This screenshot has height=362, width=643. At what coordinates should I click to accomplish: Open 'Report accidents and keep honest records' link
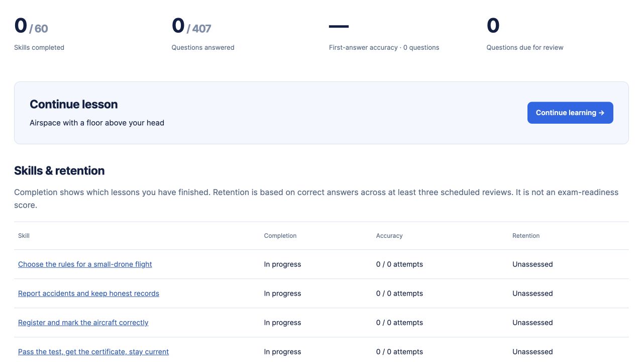click(x=88, y=294)
